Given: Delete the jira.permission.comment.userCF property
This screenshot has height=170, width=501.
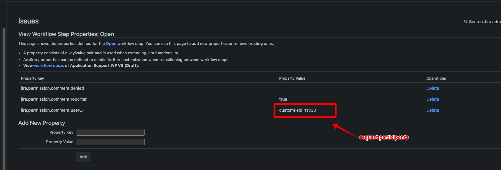Looking at the screenshot, I should coord(433,110).
